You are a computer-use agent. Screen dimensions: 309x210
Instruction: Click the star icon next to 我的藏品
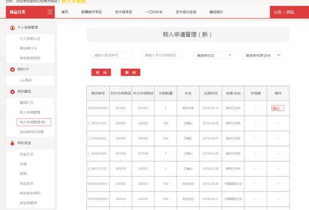click(x=12, y=92)
